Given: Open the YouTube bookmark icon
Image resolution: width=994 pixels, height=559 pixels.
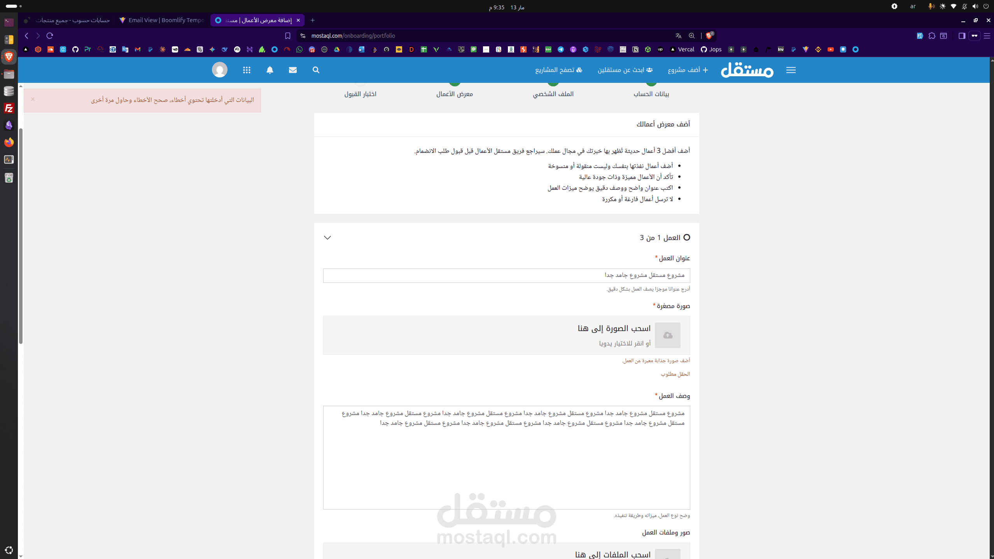Looking at the screenshot, I should pos(831,49).
